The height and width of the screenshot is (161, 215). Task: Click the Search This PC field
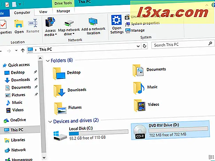click(183, 45)
